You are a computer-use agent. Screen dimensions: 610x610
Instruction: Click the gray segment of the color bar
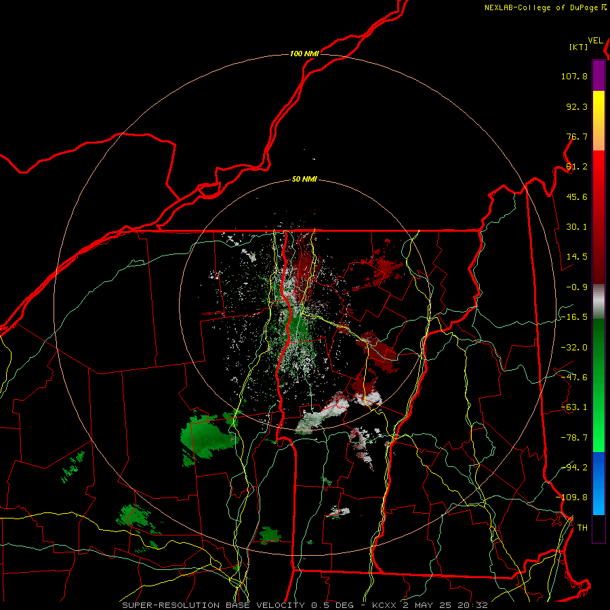point(598,302)
